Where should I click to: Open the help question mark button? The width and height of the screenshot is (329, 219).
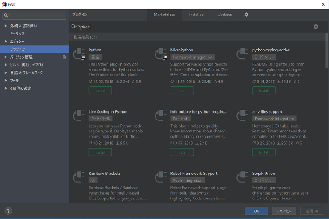9,211
